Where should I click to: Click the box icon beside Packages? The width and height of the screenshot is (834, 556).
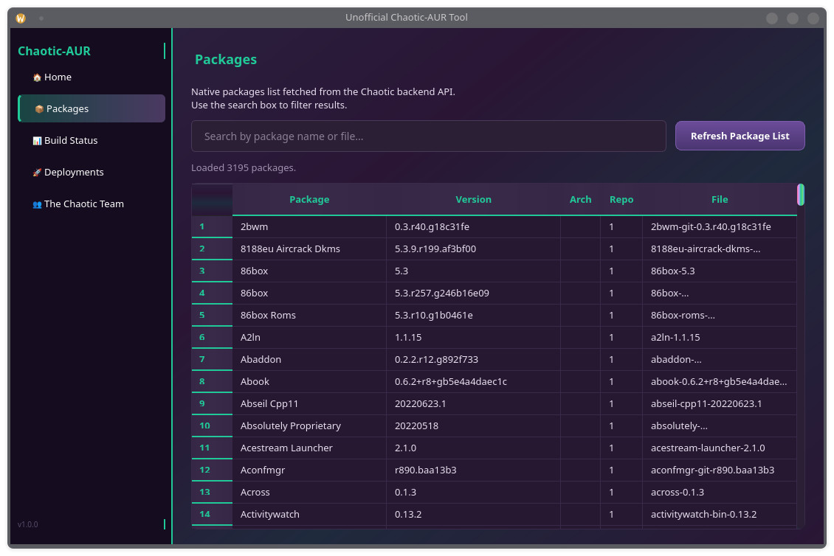(39, 109)
